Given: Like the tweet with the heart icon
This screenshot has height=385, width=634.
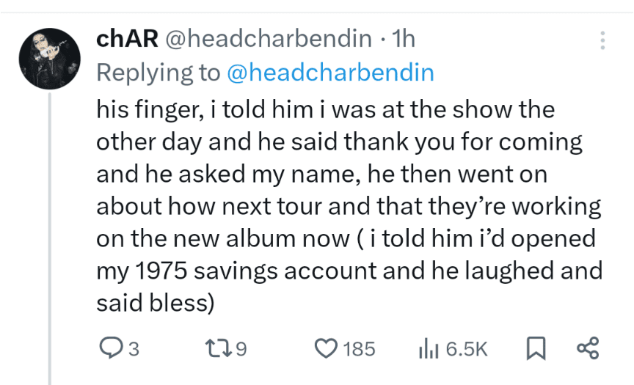Looking at the screenshot, I should (326, 348).
